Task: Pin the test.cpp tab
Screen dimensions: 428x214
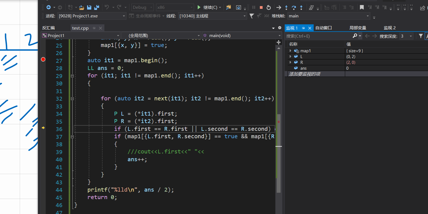Action: coord(94,28)
